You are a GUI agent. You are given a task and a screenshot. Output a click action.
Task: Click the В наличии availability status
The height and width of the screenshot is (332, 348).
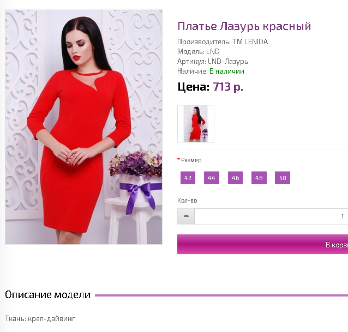click(227, 72)
